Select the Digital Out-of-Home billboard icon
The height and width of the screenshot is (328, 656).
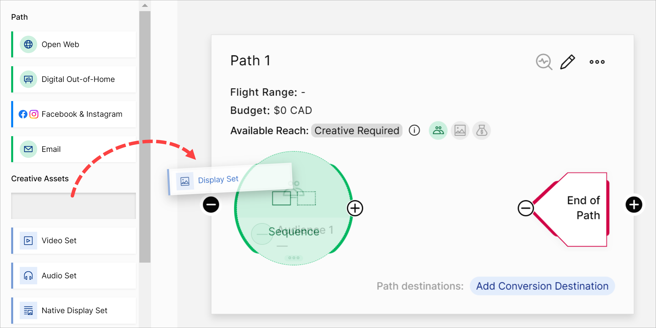(28, 79)
